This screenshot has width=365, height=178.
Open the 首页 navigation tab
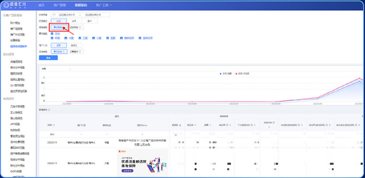pos(41,5)
